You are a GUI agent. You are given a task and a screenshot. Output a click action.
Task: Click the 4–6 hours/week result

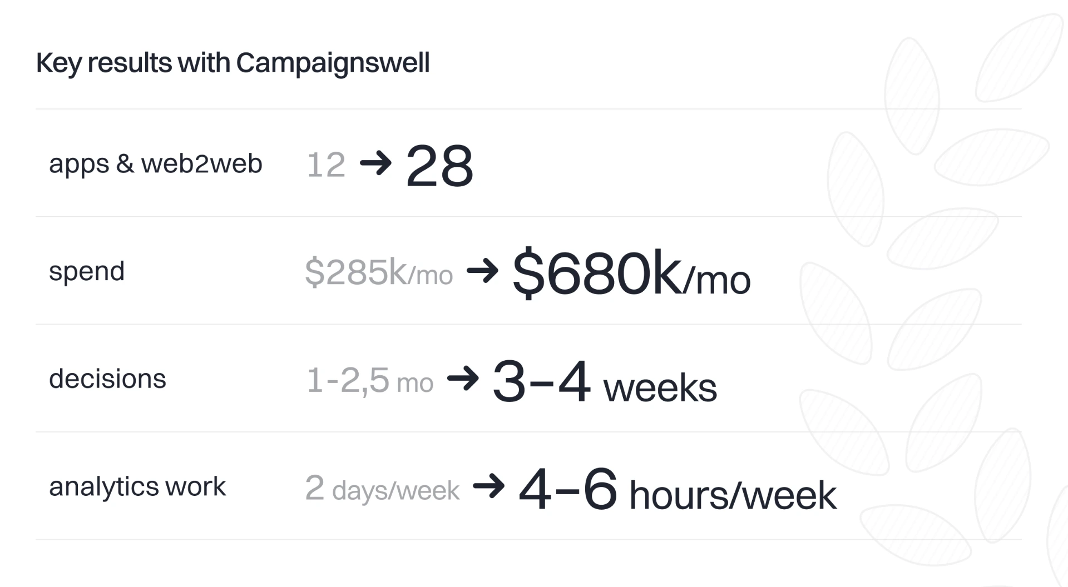click(678, 489)
